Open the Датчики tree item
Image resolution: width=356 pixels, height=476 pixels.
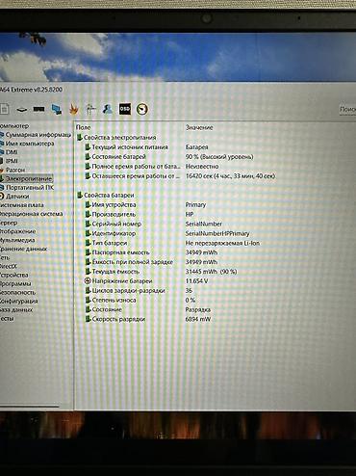tap(17, 196)
